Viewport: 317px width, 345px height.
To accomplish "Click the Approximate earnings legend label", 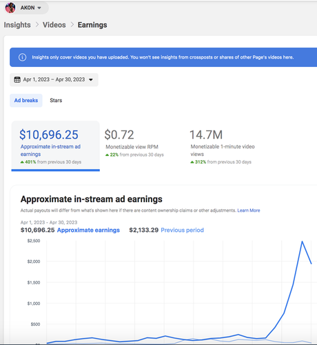I will tap(88, 230).
